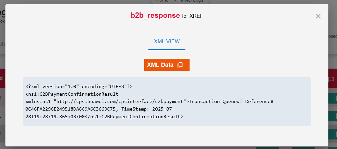Screen dimensions: 337x149
Task: Focus the search field behind the dialog
Action: pos(3,44)
